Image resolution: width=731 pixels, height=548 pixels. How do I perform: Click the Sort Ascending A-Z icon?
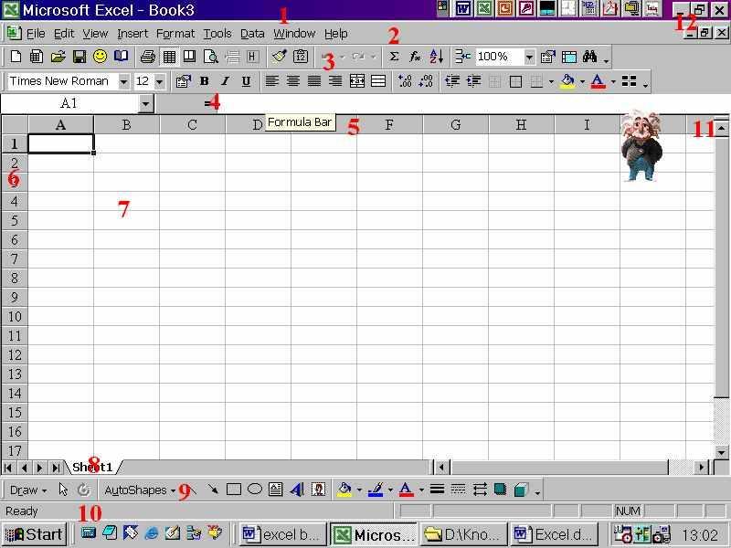(436, 57)
